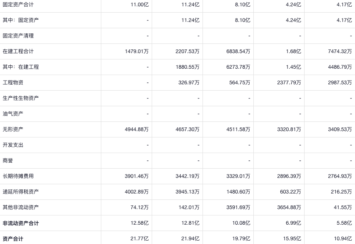Click the 其他非流动资产 row label
Image resolution: width=355 pixels, height=244 pixels.
pos(21,207)
